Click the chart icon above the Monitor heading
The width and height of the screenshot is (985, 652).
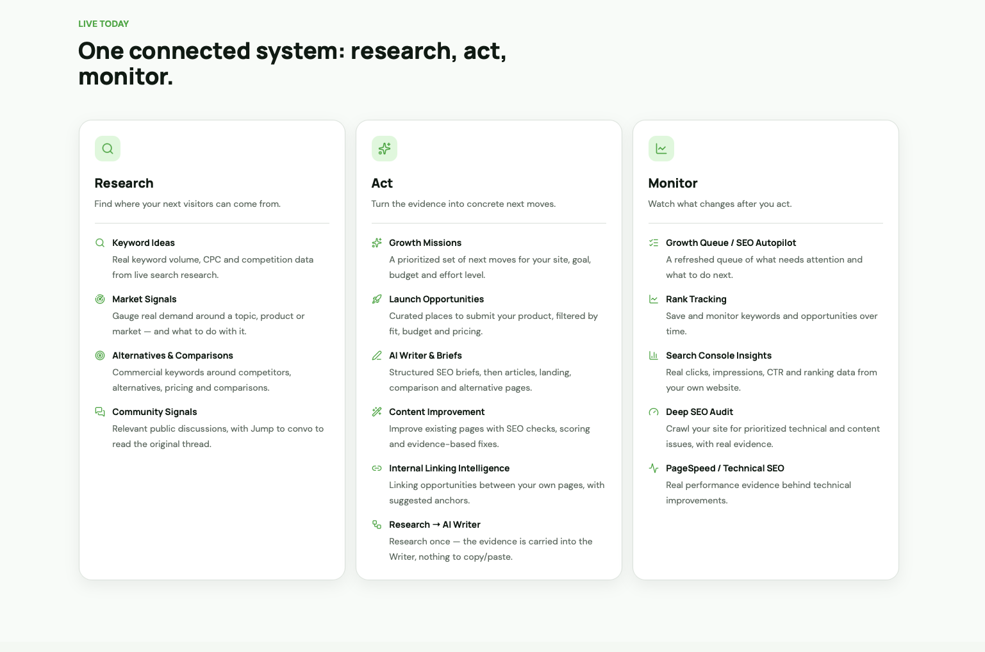(661, 149)
